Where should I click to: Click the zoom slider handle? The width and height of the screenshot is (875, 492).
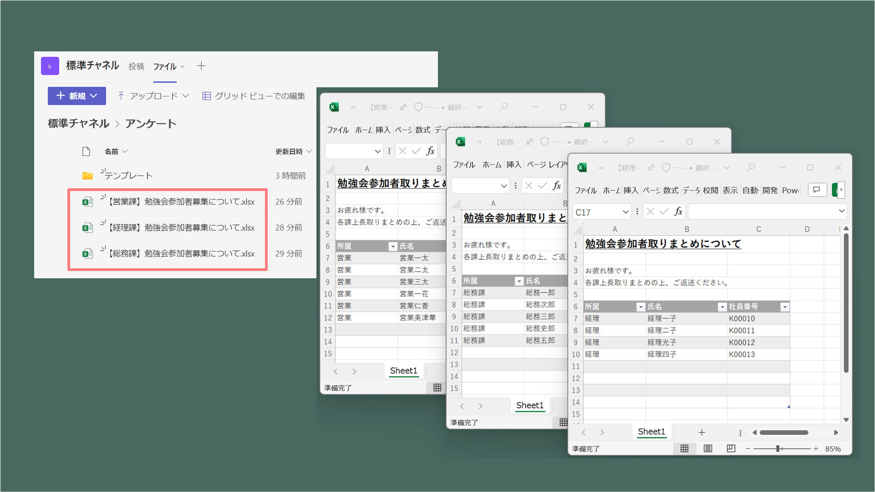pos(778,449)
